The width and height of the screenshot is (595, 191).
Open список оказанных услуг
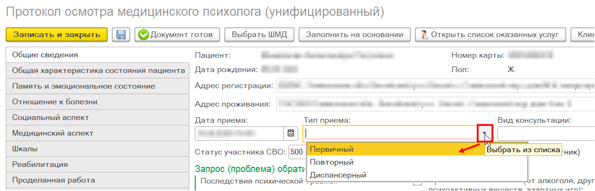(490, 35)
